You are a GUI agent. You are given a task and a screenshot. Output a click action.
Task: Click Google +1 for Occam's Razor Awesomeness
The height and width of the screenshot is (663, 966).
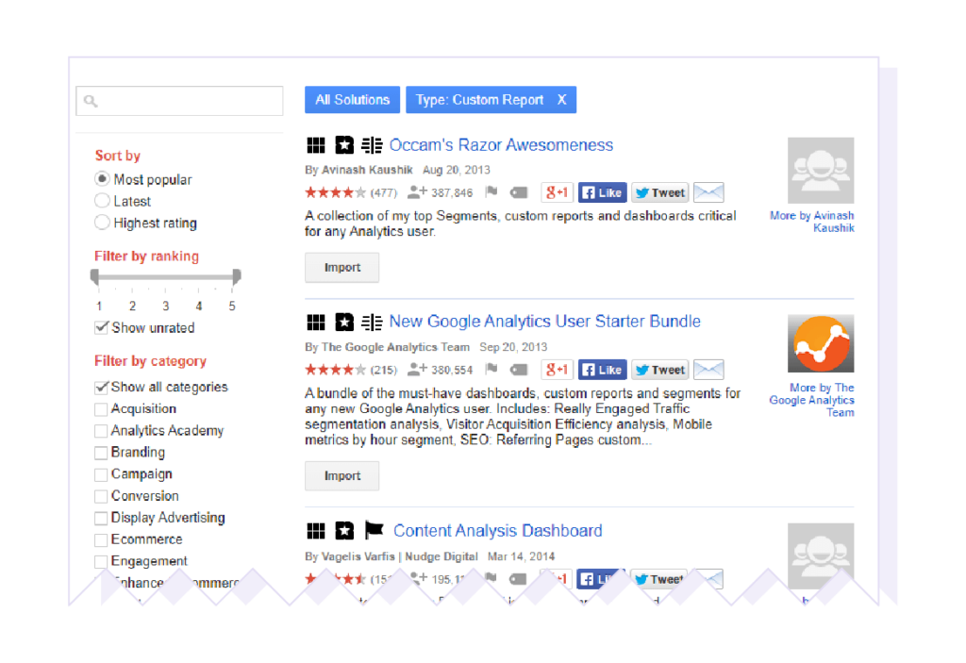[557, 192]
